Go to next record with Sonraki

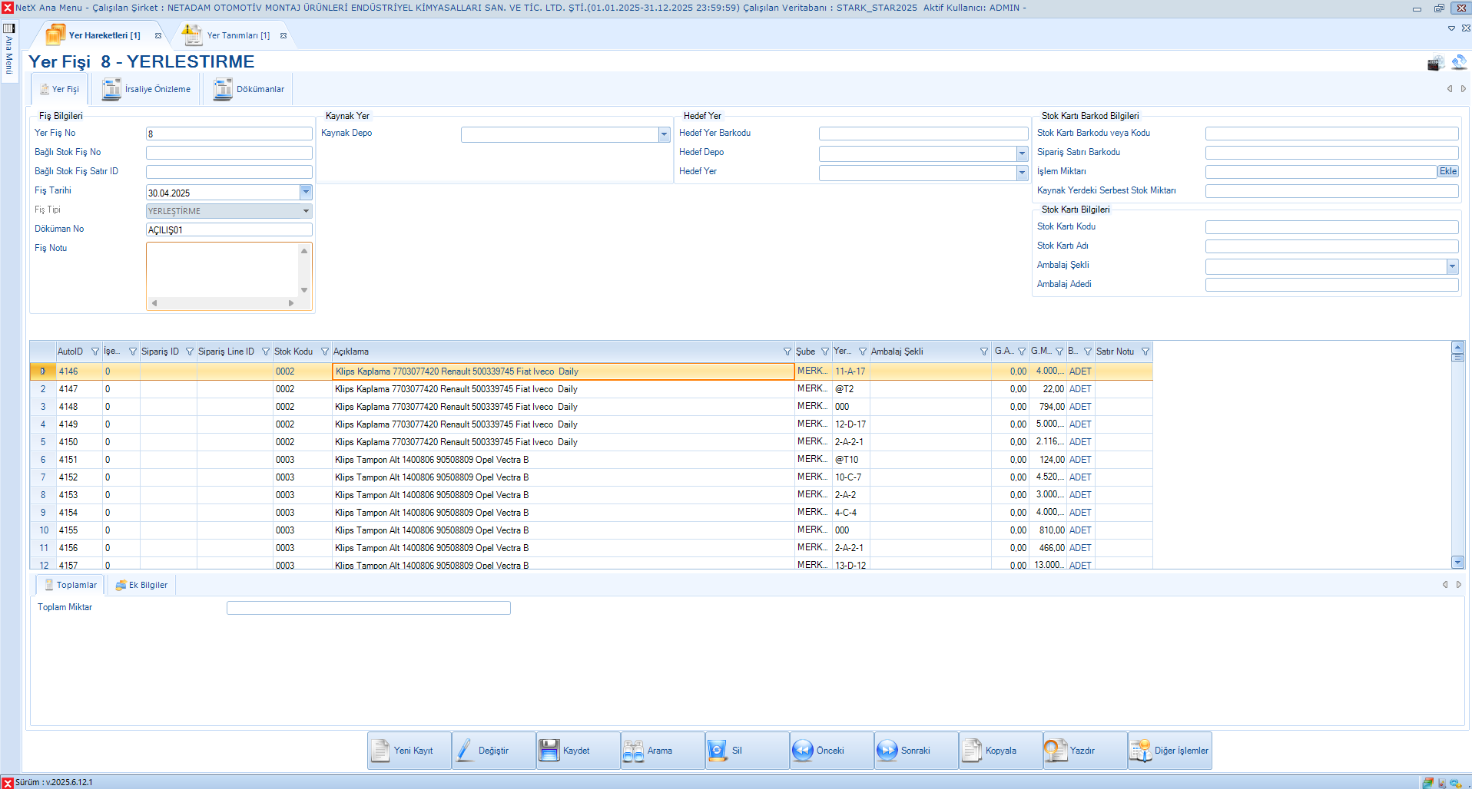(887, 750)
